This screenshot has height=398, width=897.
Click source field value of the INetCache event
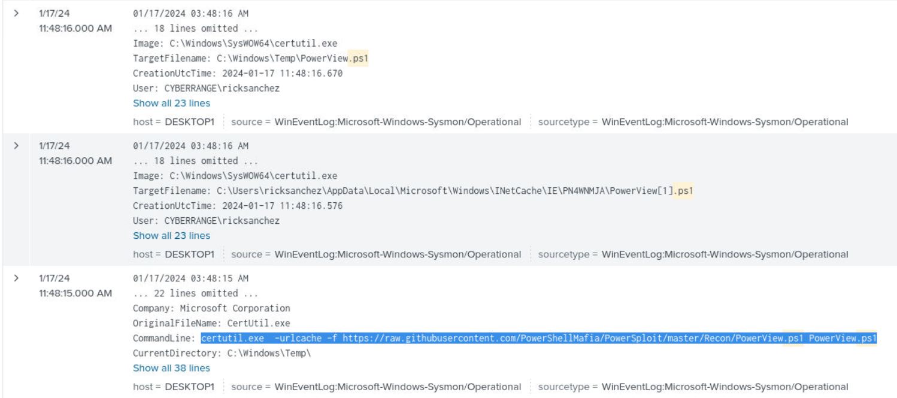[x=398, y=254]
